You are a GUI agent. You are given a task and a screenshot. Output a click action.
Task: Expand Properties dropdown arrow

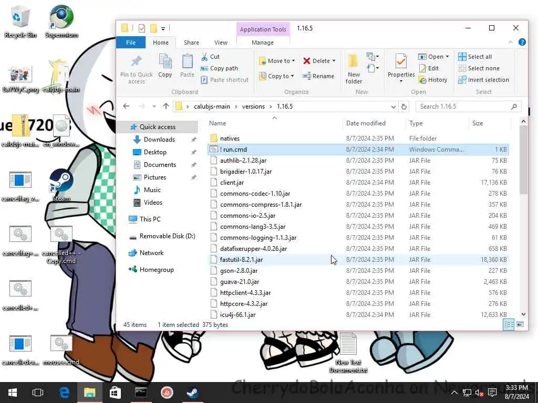(x=401, y=81)
